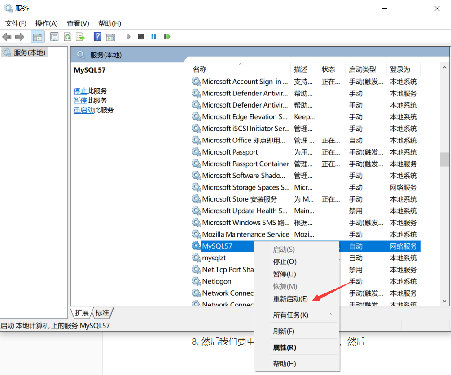The height and width of the screenshot is (375, 451).
Task: Select Microsoft iSCSI Initiator Service row
Action: pos(306,129)
